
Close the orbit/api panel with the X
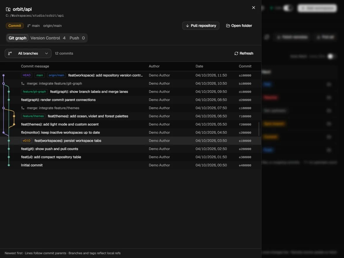253,8
